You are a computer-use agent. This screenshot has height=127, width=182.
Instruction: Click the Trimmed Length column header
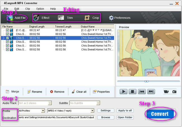(x=67, y=26)
